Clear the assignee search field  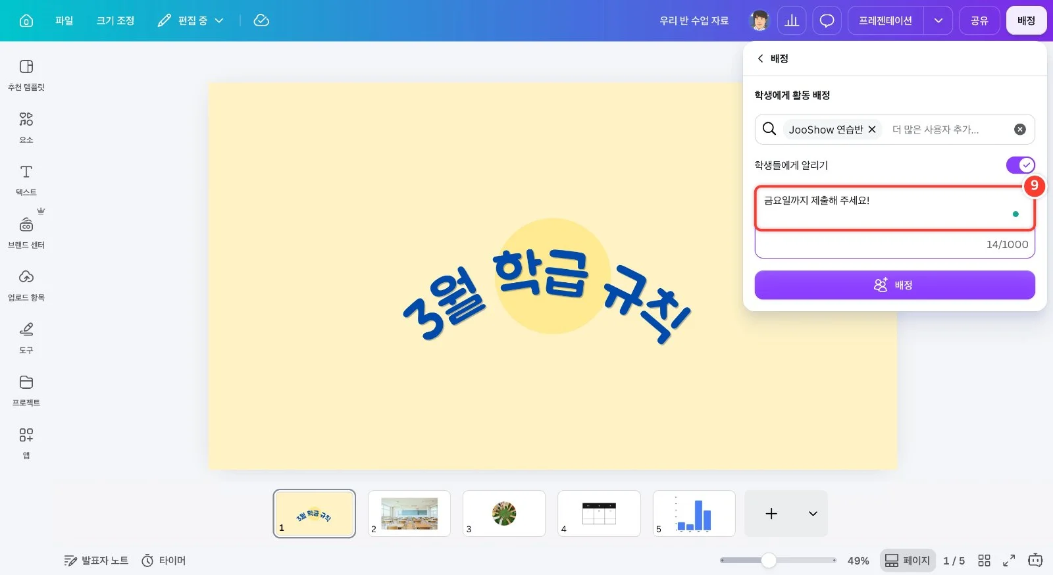click(1019, 130)
